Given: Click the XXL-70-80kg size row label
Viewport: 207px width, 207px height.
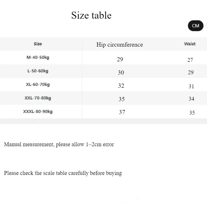Looking at the screenshot, I should [x=38, y=98].
